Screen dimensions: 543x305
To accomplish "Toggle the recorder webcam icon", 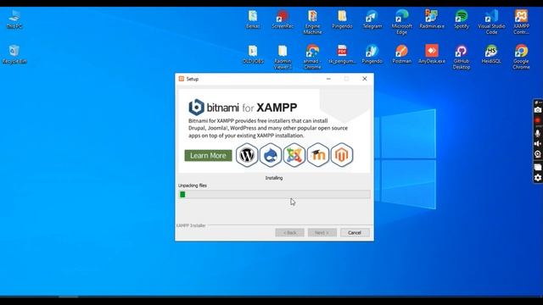I will pyautogui.click(x=538, y=154).
